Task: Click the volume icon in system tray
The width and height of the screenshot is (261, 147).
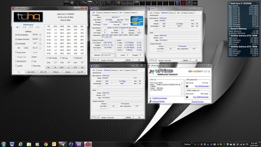Action: tap(244, 144)
